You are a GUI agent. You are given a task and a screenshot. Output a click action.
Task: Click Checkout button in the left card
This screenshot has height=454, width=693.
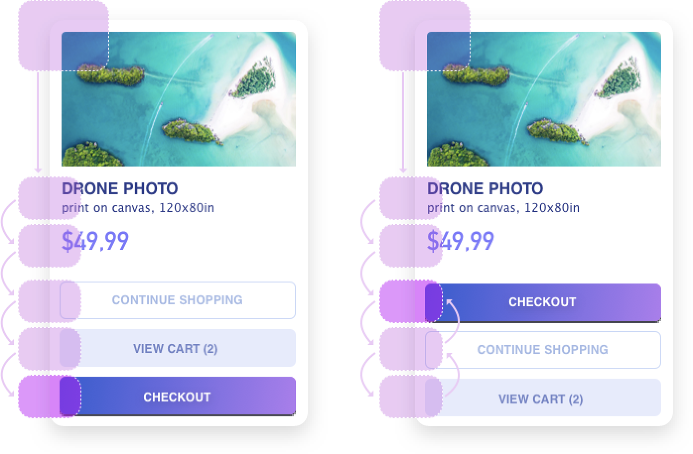(x=178, y=396)
